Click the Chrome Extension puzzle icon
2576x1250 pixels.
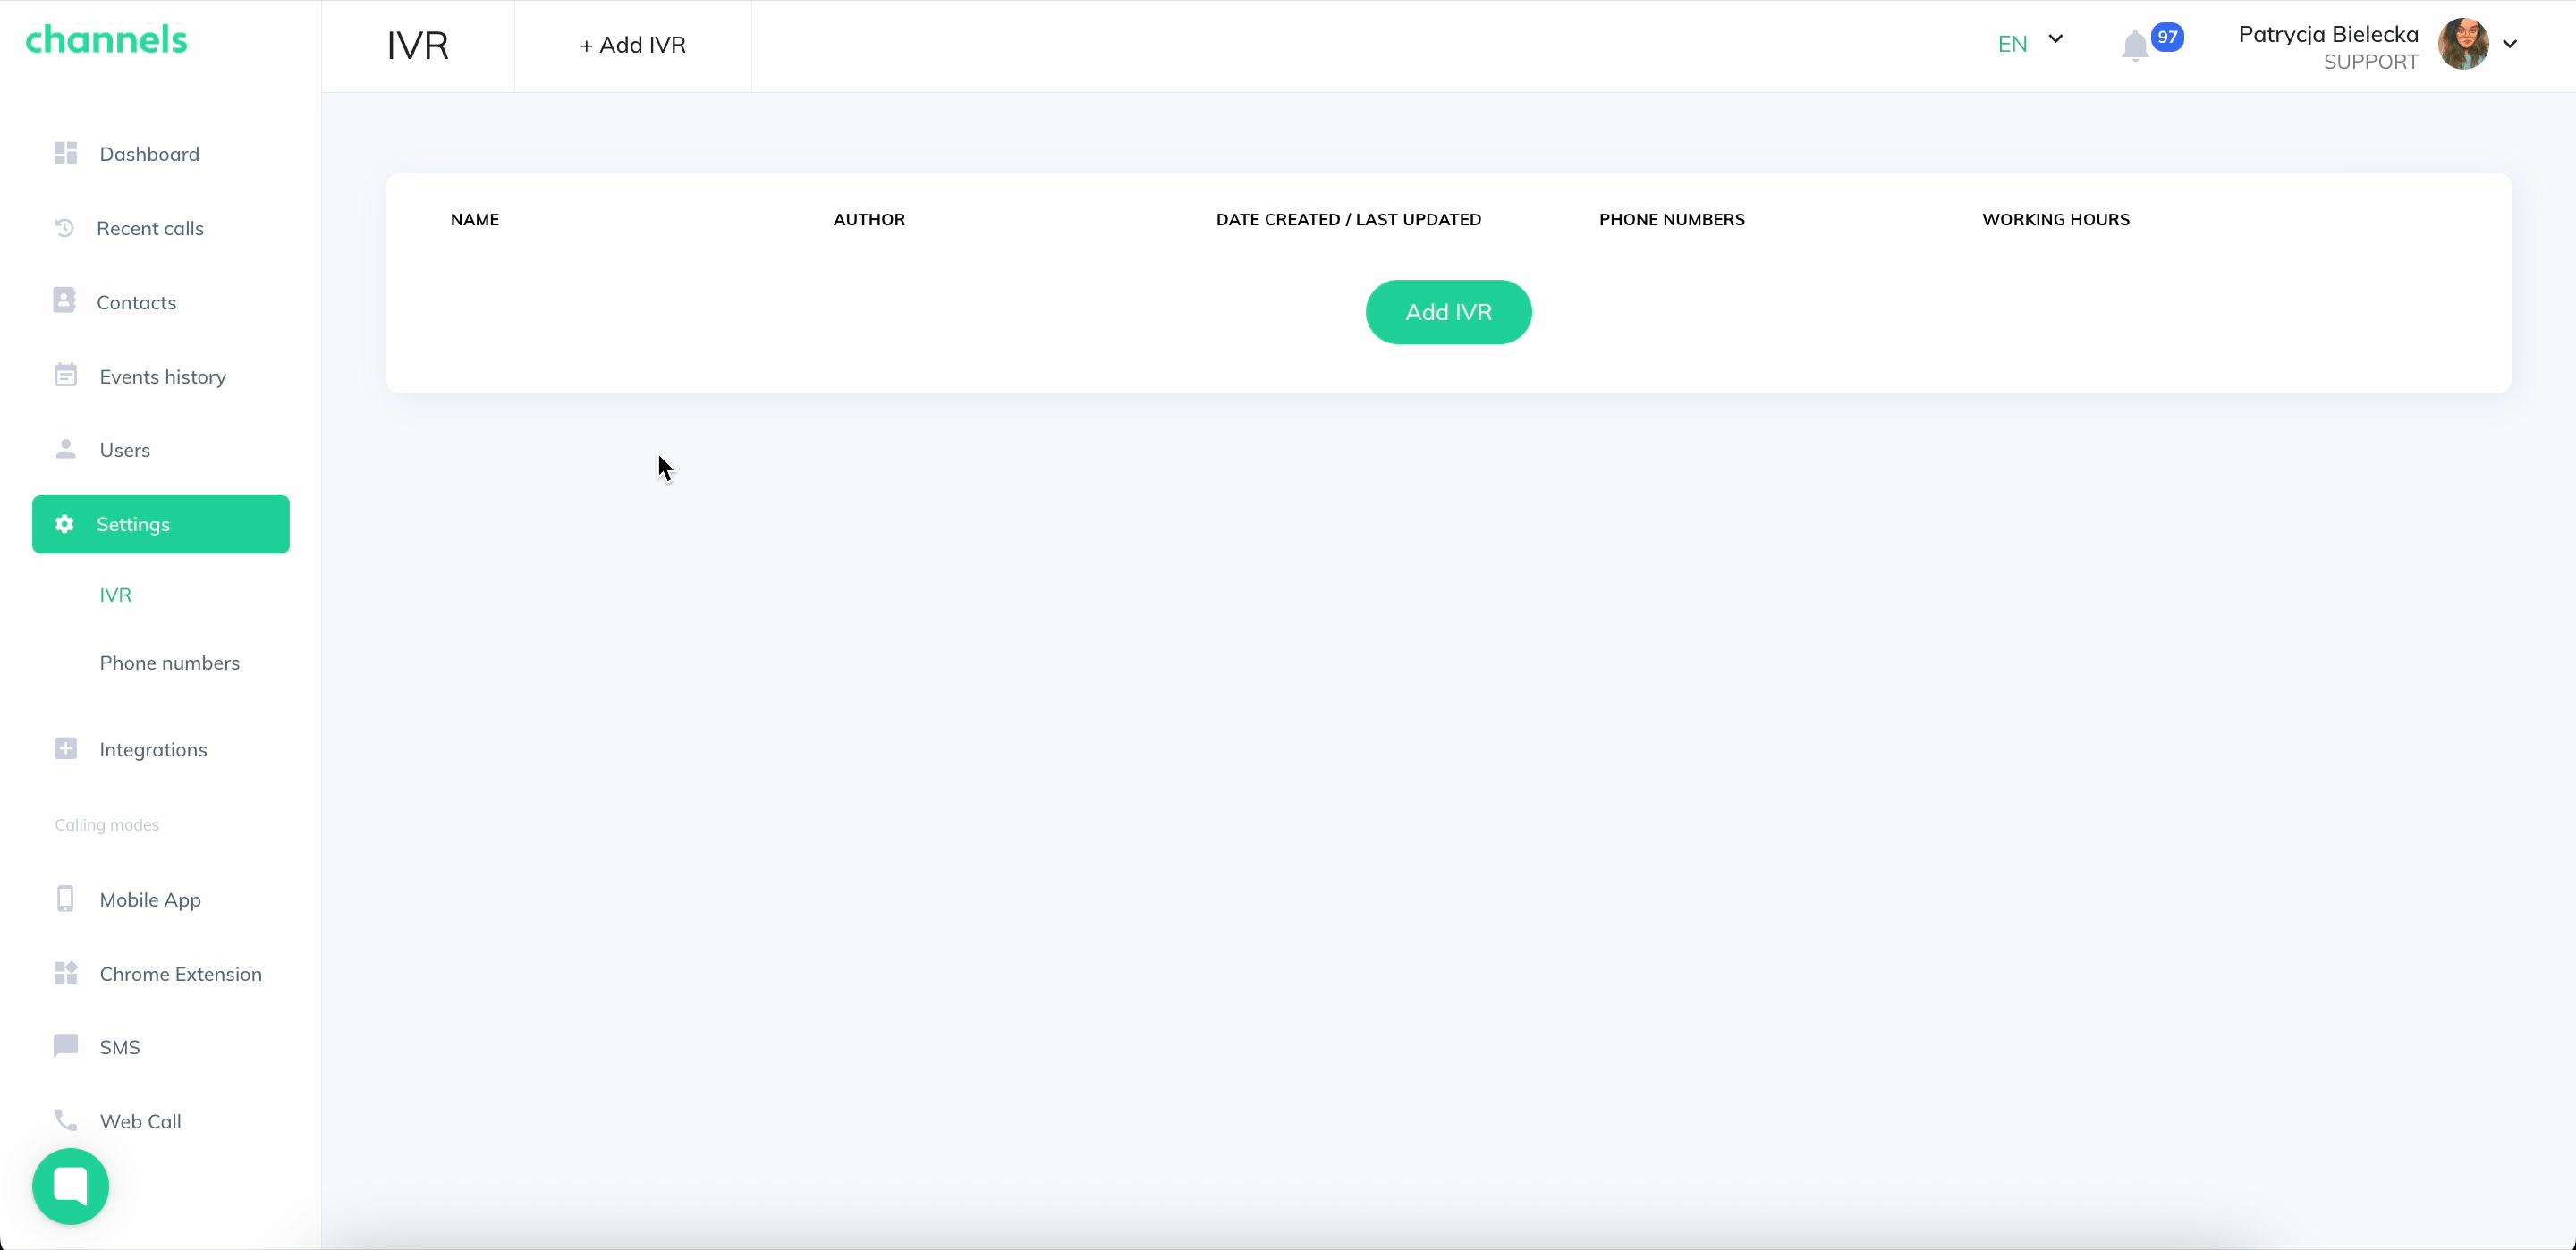point(66,973)
